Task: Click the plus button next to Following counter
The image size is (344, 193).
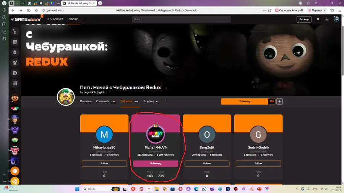Action: (x=279, y=101)
